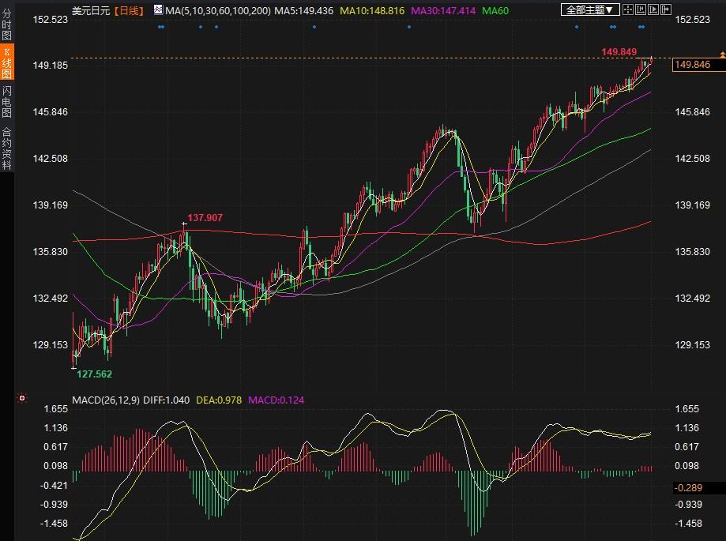Switch to the 分时图 tab
This screenshot has height=541, width=726.
(6, 25)
